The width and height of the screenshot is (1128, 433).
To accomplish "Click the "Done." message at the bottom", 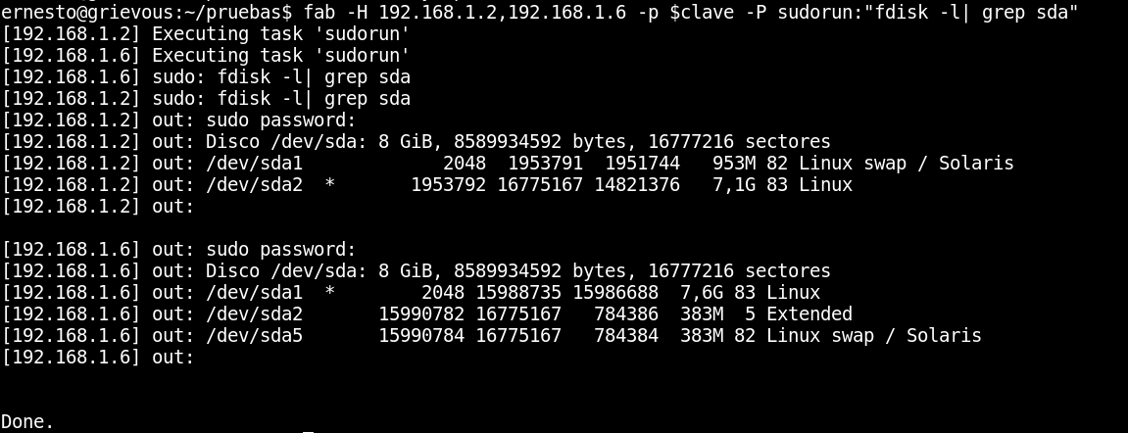I will point(27,422).
